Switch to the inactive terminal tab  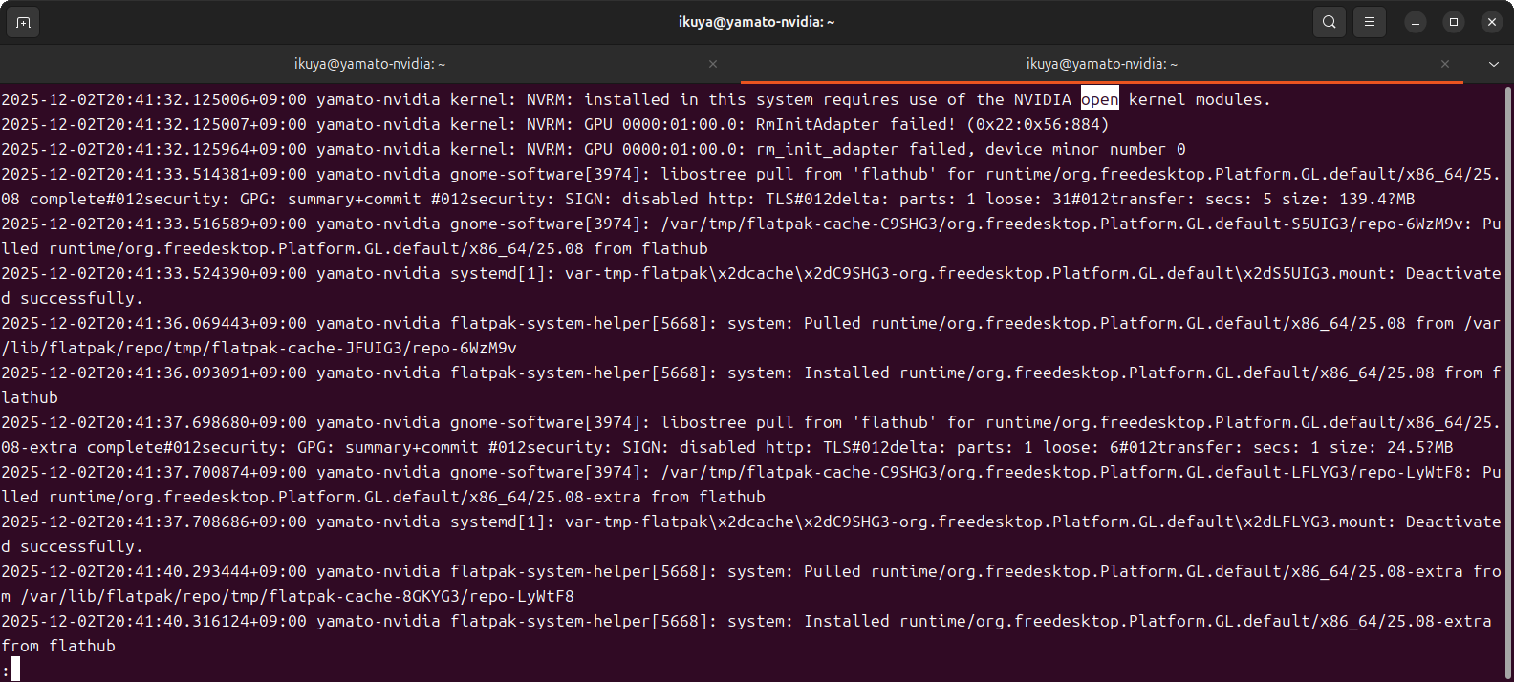370,64
